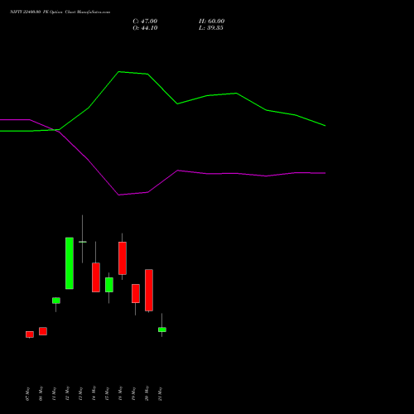Select the green candle for 15 May
This screenshot has width=414, height=414.
coord(109,285)
